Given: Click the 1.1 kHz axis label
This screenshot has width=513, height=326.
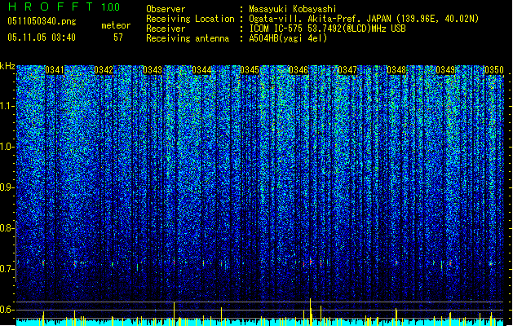Looking at the screenshot, I should [x=7, y=106].
